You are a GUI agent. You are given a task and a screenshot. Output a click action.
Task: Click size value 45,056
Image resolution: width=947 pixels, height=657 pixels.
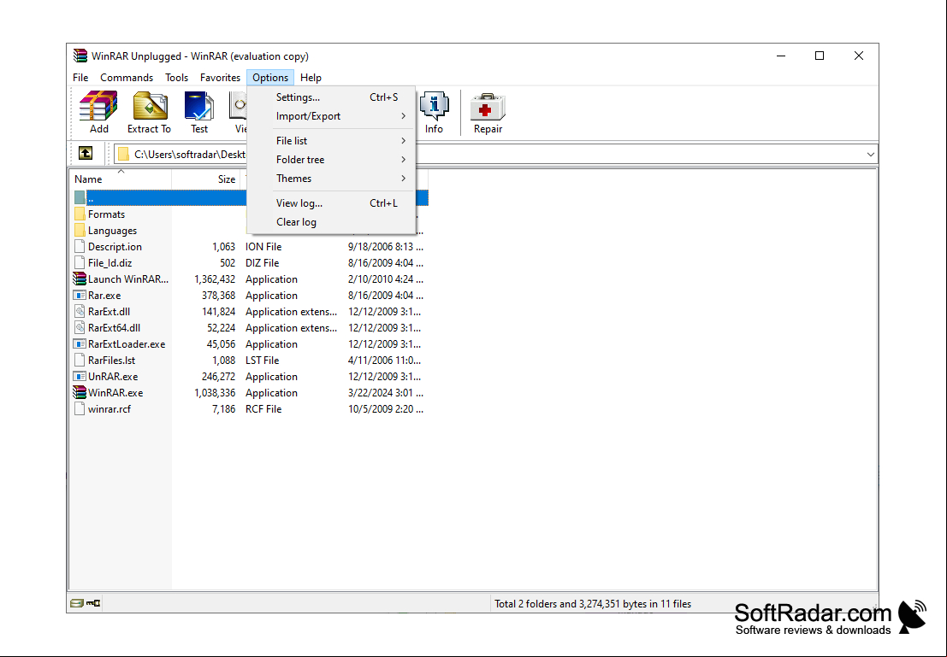221,344
